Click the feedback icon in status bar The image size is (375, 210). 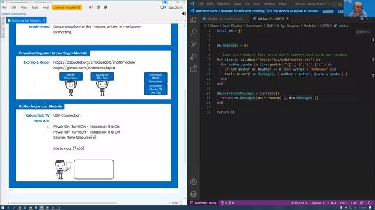(x=362, y=203)
